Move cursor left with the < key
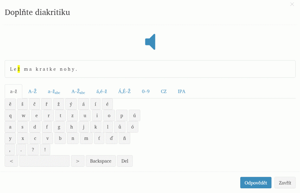The height and width of the screenshot is (193, 300). click(11, 161)
